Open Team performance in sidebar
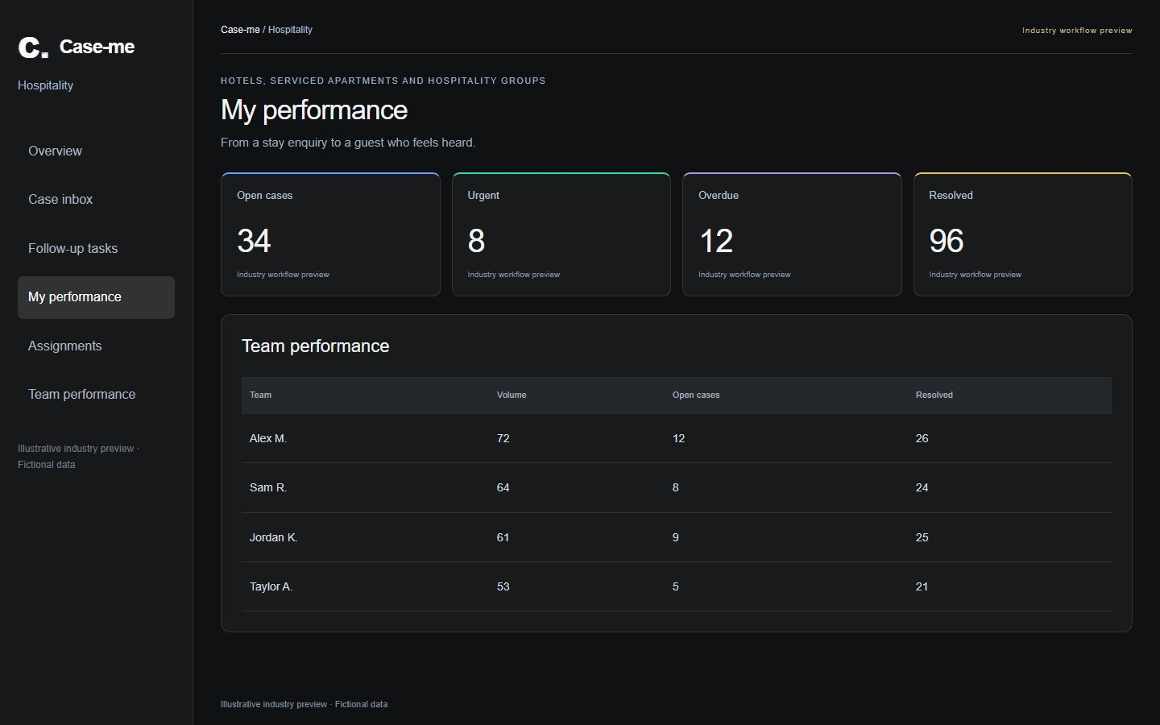 click(96, 395)
